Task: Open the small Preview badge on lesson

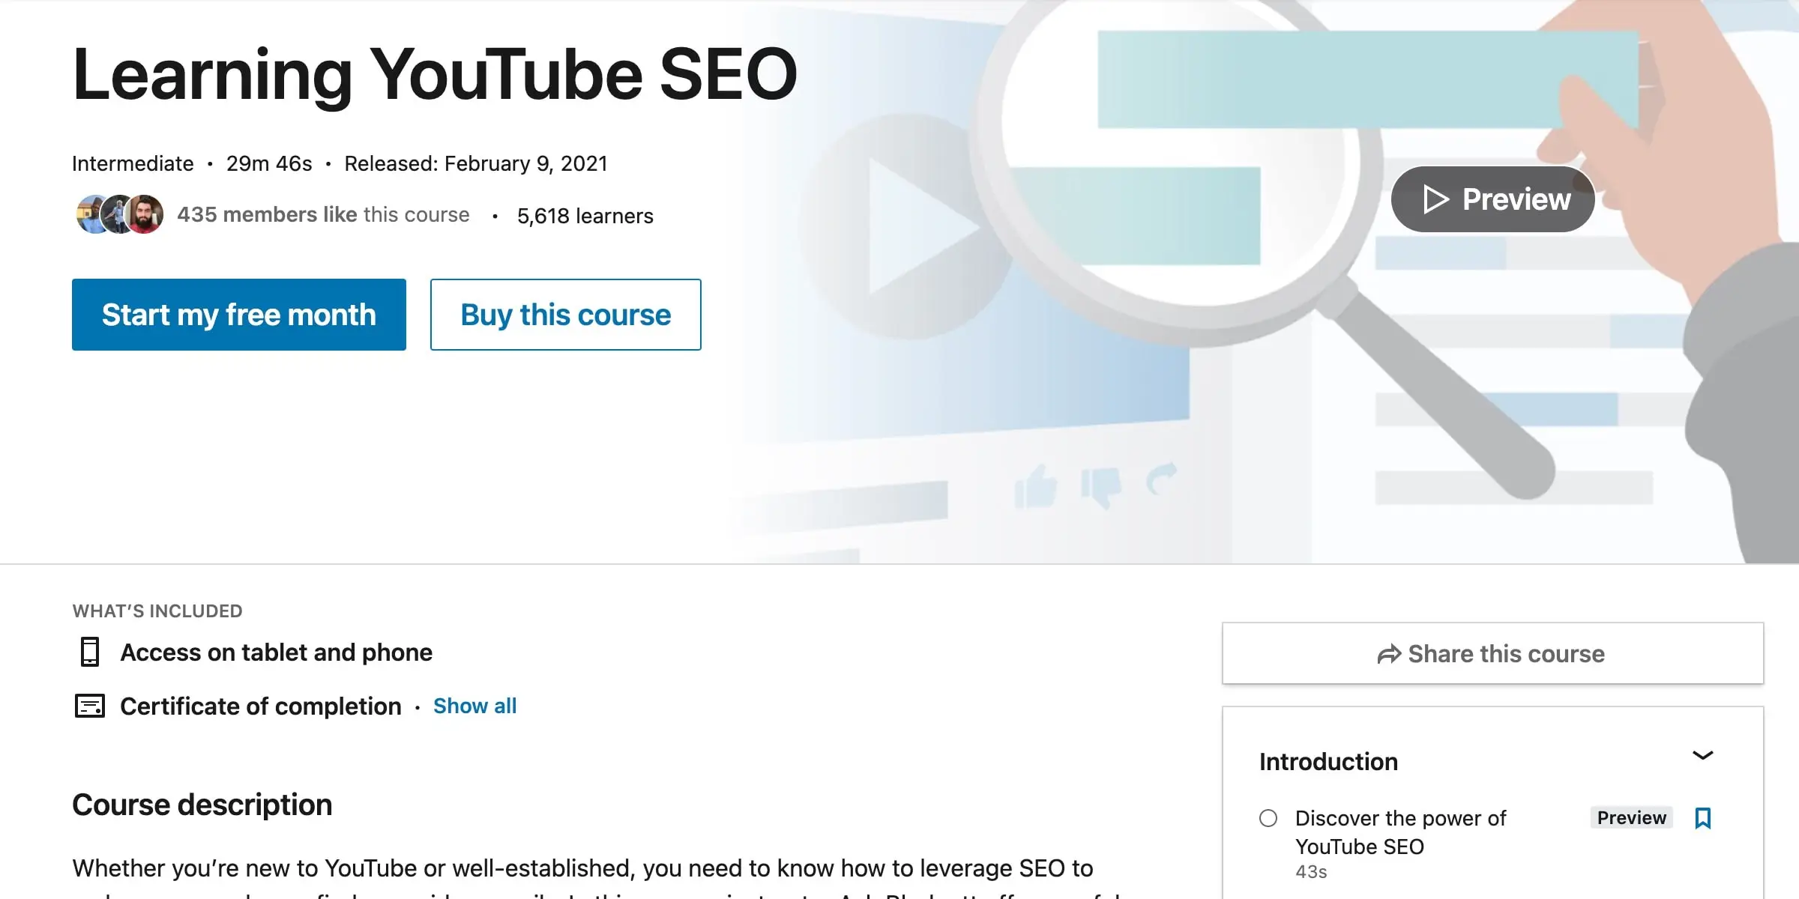Action: click(1631, 817)
